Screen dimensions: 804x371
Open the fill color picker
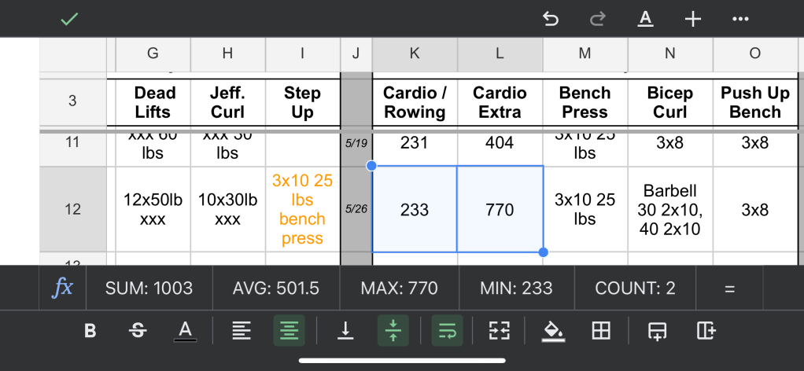click(x=554, y=331)
